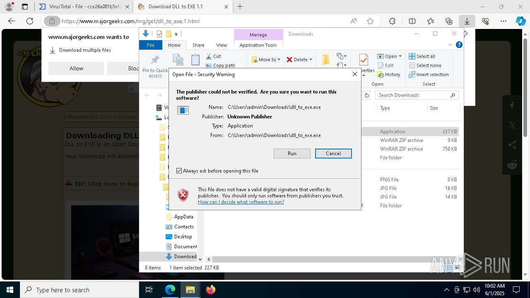Collapse the Explorer ribbon with chevron
This screenshot has width=530, height=298.
(x=450, y=45)
